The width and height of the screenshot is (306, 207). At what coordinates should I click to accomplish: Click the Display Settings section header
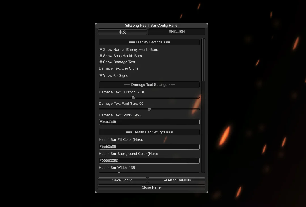149,42
